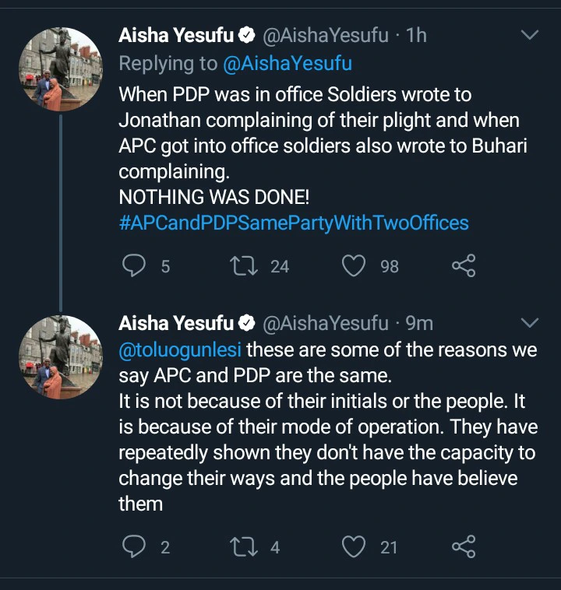Open @AishaYesufu link in Replying to line
This screenshot has height=590, width=561.
click(288, 64)
